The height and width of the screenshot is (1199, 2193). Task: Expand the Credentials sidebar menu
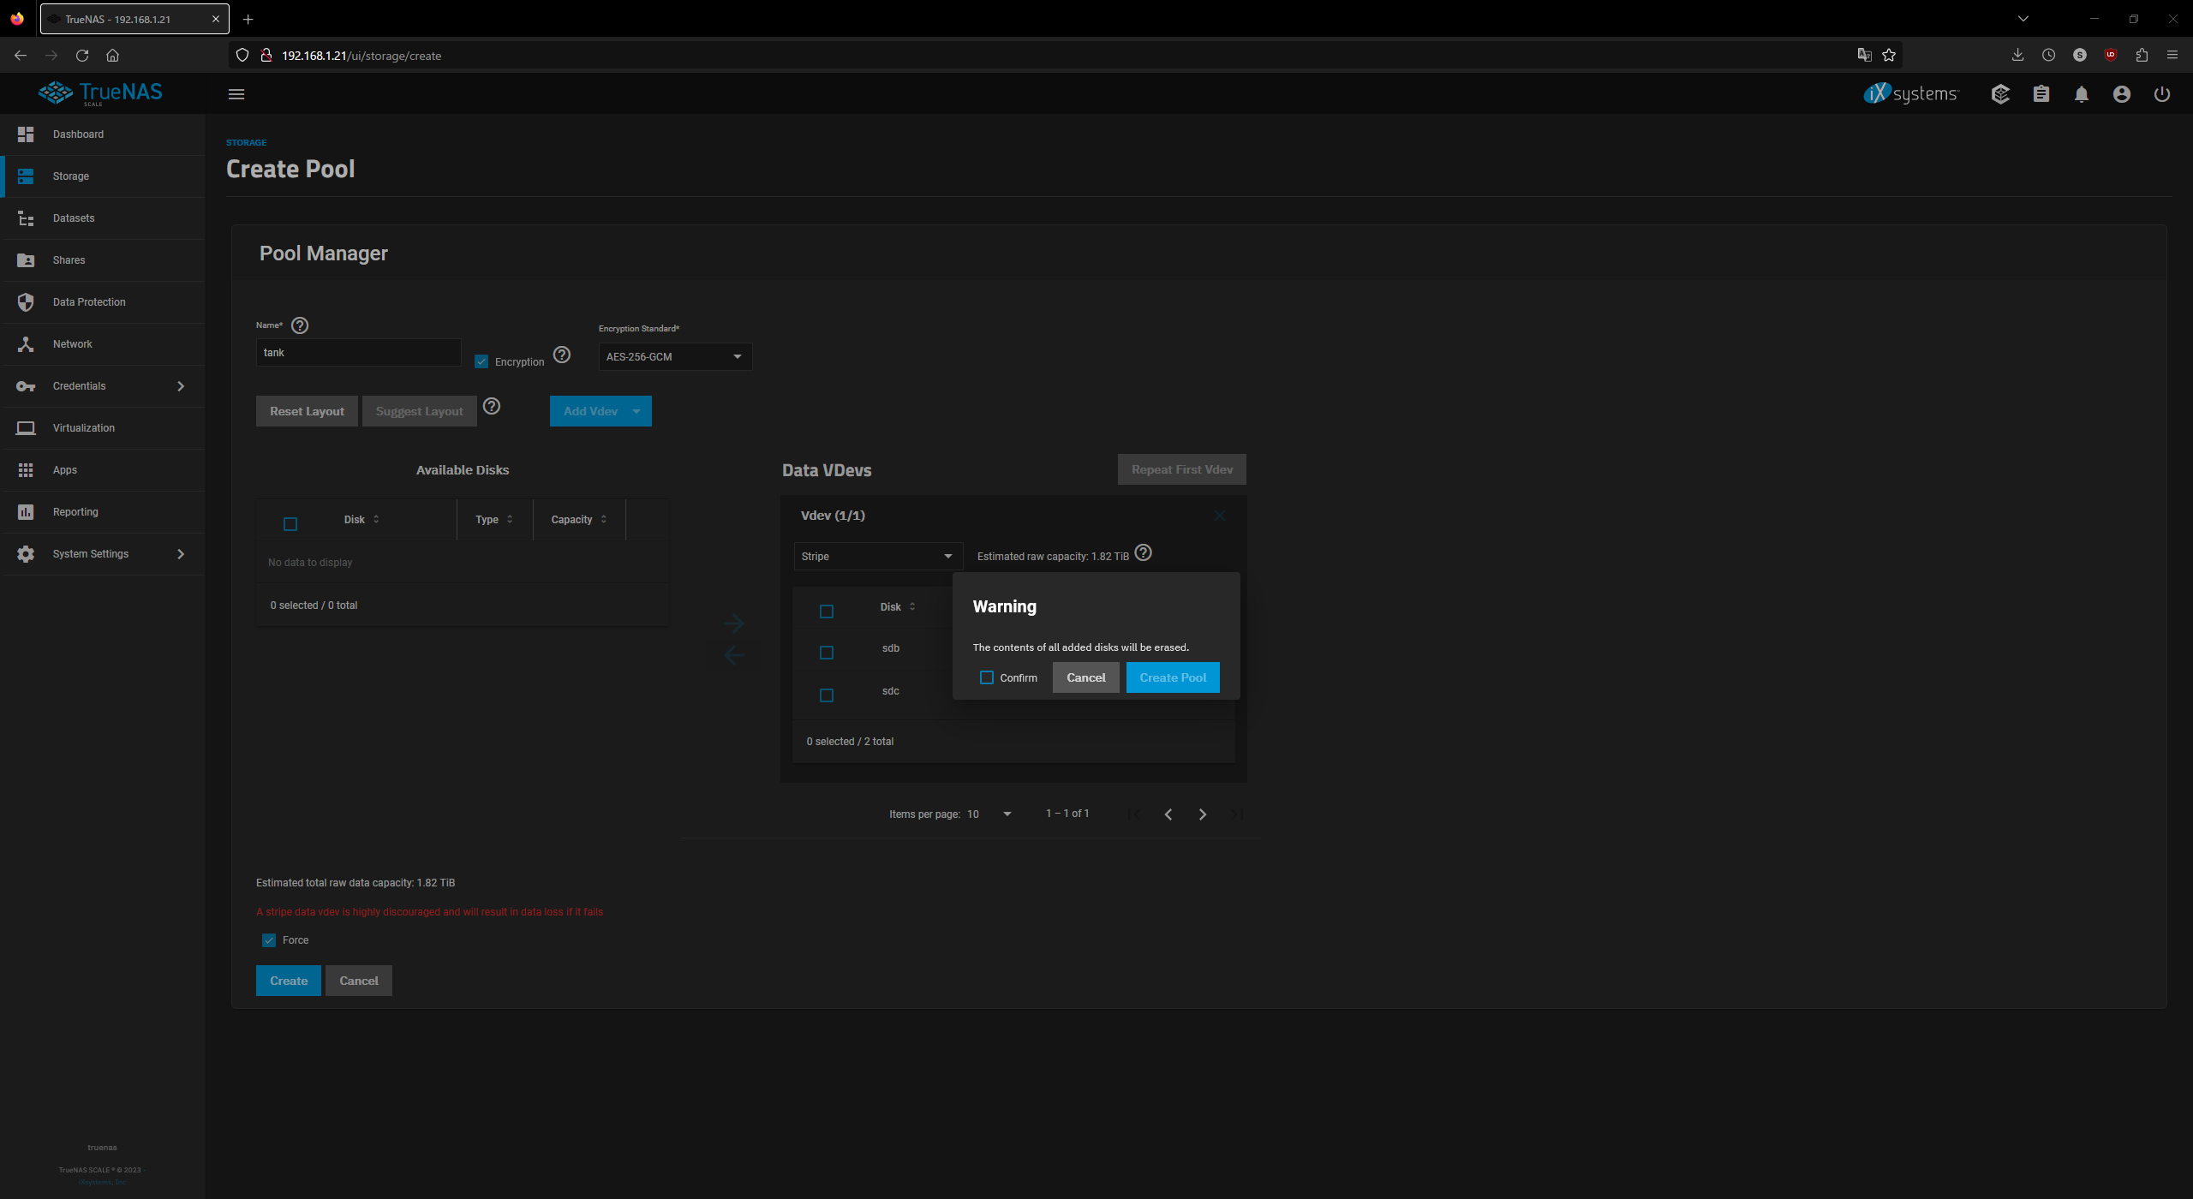pyautogui.click(x=181, y=385)
